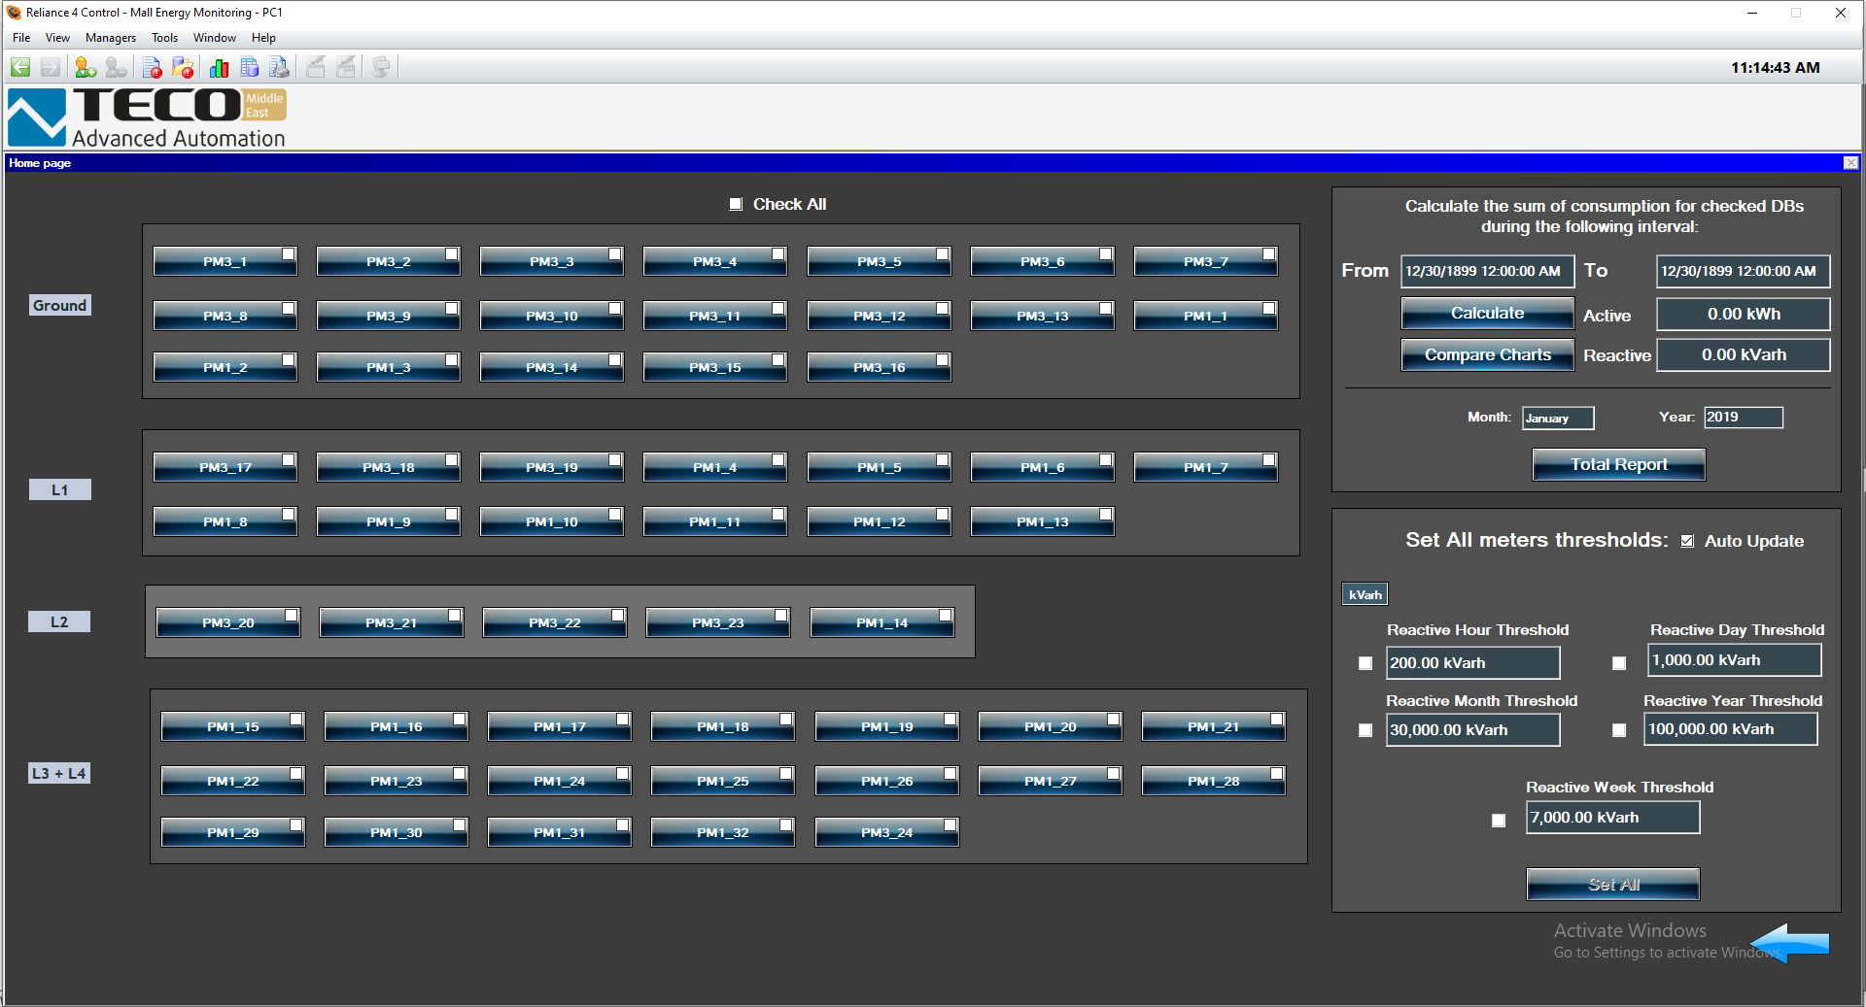Click the Total Report button
1866x1007 pixels.
1618,464
